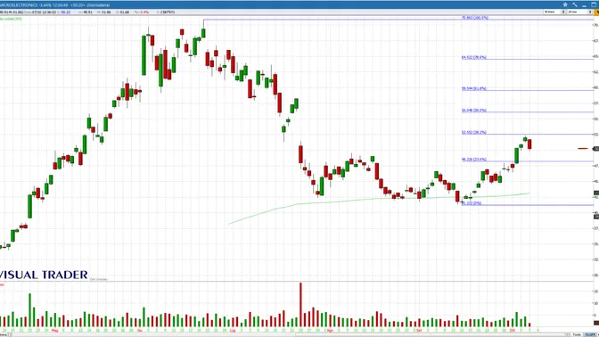Select the 38.2% Fibonacci retracement label
The height and width of the screenshot is (337, 599).
click(x=473, y=133)
